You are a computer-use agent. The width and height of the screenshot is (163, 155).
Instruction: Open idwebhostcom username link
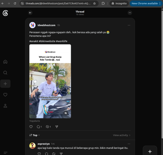coord(46,25)
